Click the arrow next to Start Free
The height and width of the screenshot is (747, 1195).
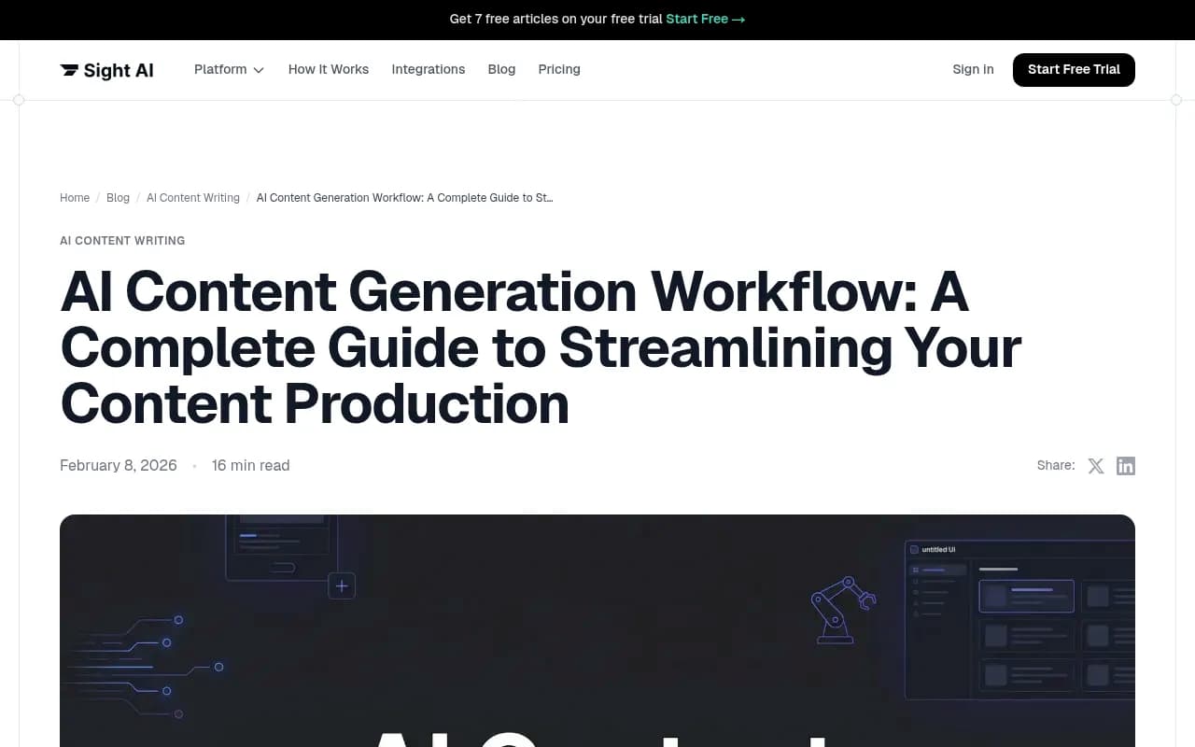[x=738, y=19]
